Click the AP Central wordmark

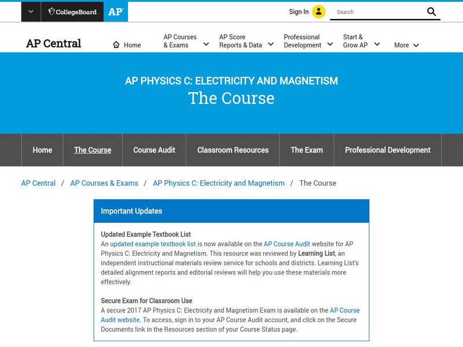[x=53, y=43]
